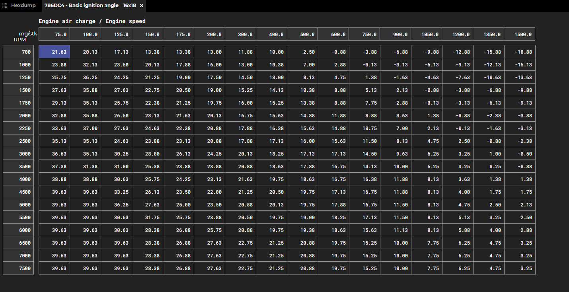This screenshot has width=569, height=292.
Task: Click cell -18.88 in the 700 RPM row
Action: [x=520, y=52]
